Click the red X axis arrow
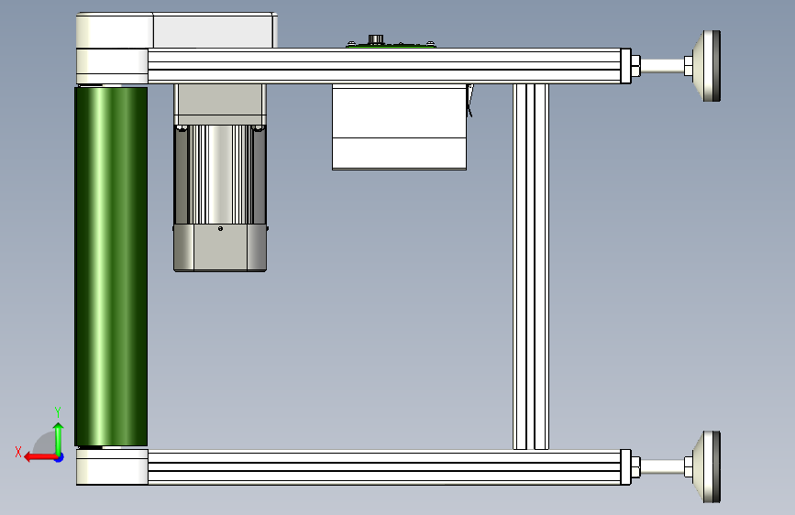 [40, 457]
